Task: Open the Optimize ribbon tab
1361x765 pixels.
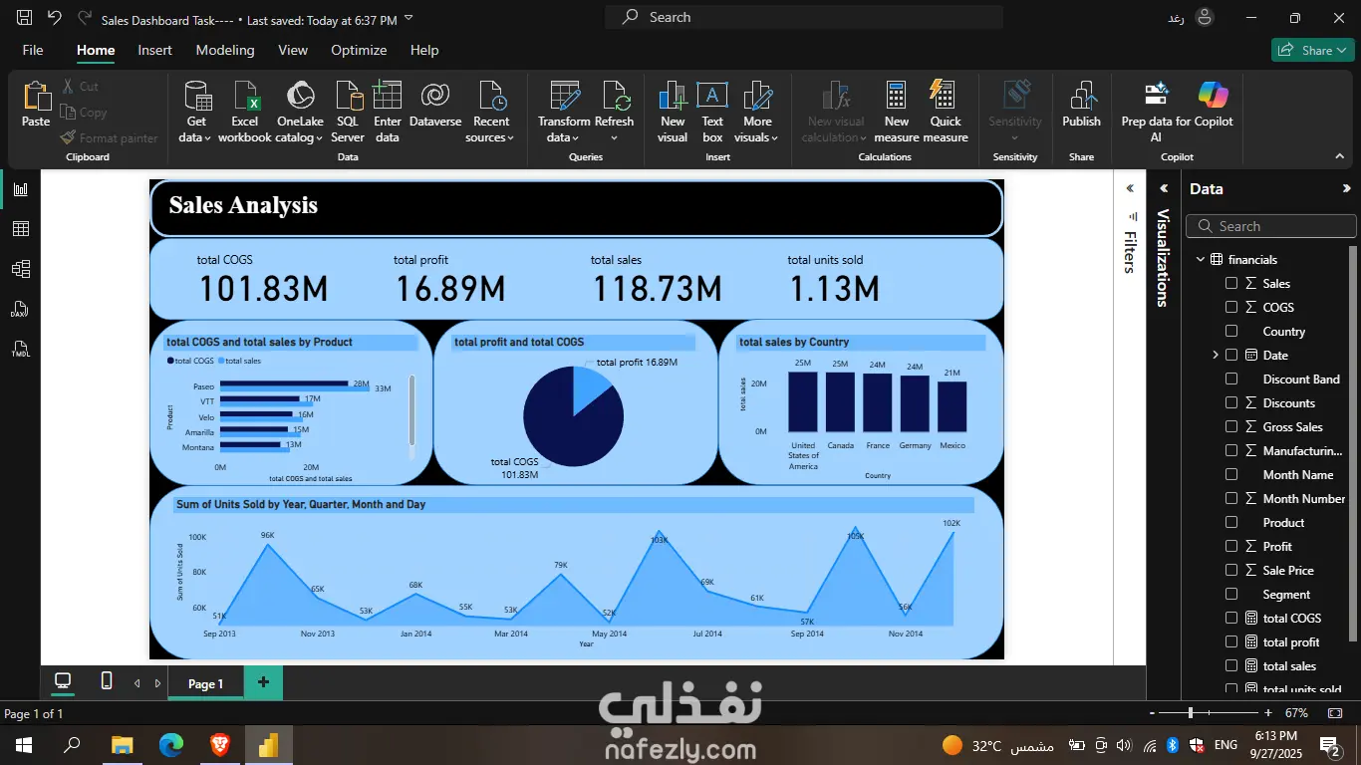Action: point(359,50)
